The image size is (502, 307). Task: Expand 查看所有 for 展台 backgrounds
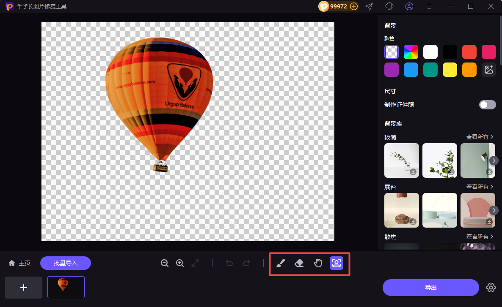tap(480, 187)
